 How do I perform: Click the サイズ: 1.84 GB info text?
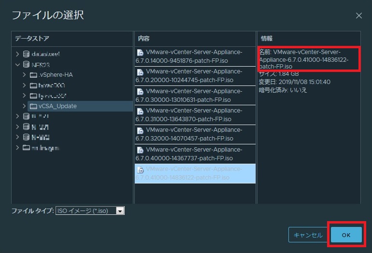pyautogui.click(x=279, y=74)
